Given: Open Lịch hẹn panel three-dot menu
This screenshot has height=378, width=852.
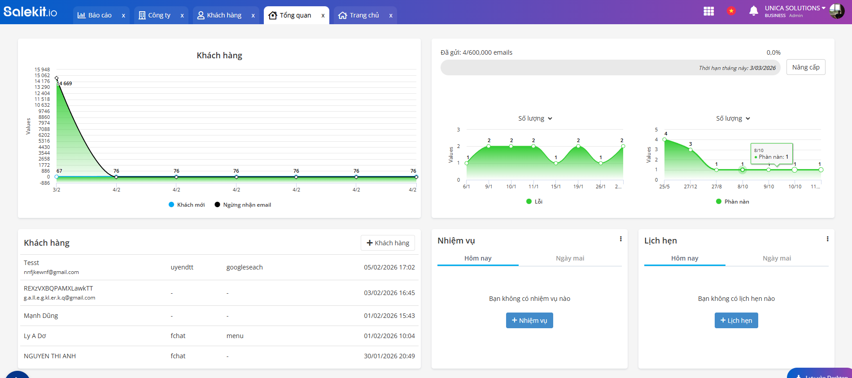Looking at the screenshot, I should pos(827,239).
